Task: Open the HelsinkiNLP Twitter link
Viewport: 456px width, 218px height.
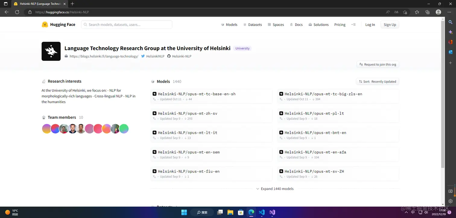Action: point(153,56)
